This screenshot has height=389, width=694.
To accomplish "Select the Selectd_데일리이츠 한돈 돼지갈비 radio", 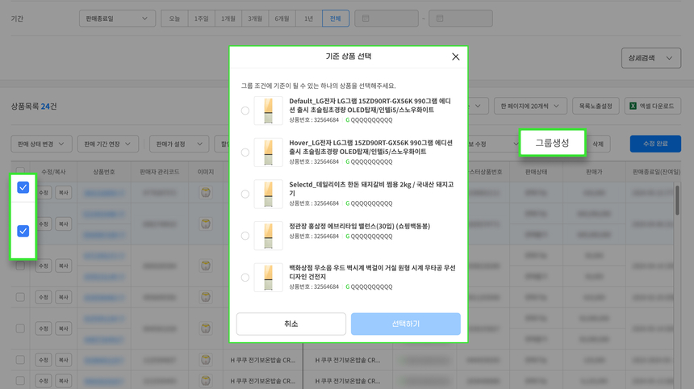I will tap(245, 194).
